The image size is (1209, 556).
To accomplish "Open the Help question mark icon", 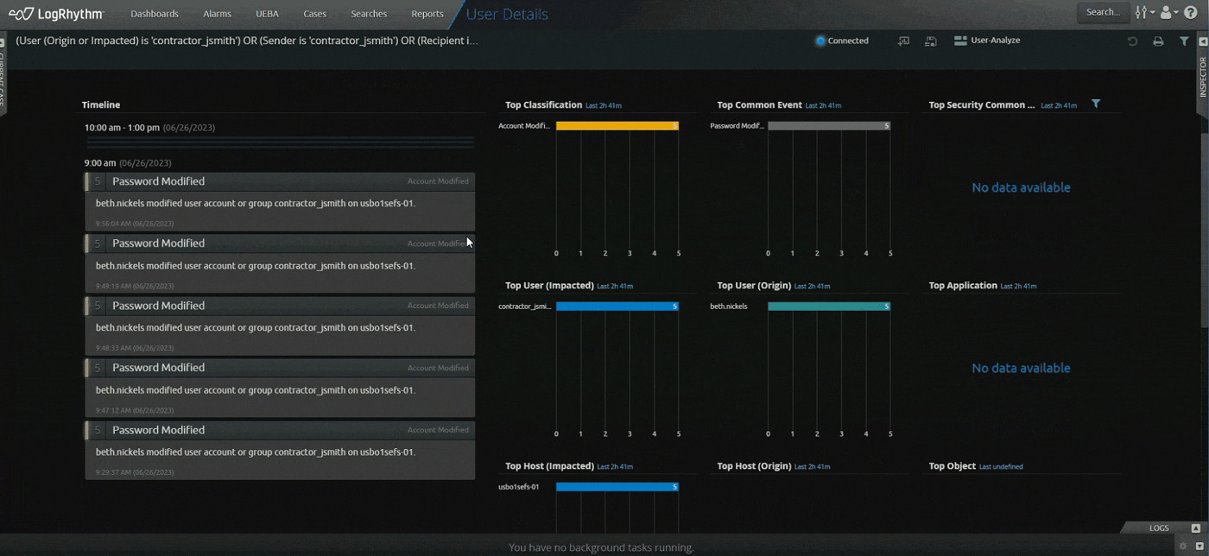I will (1190, 12).
